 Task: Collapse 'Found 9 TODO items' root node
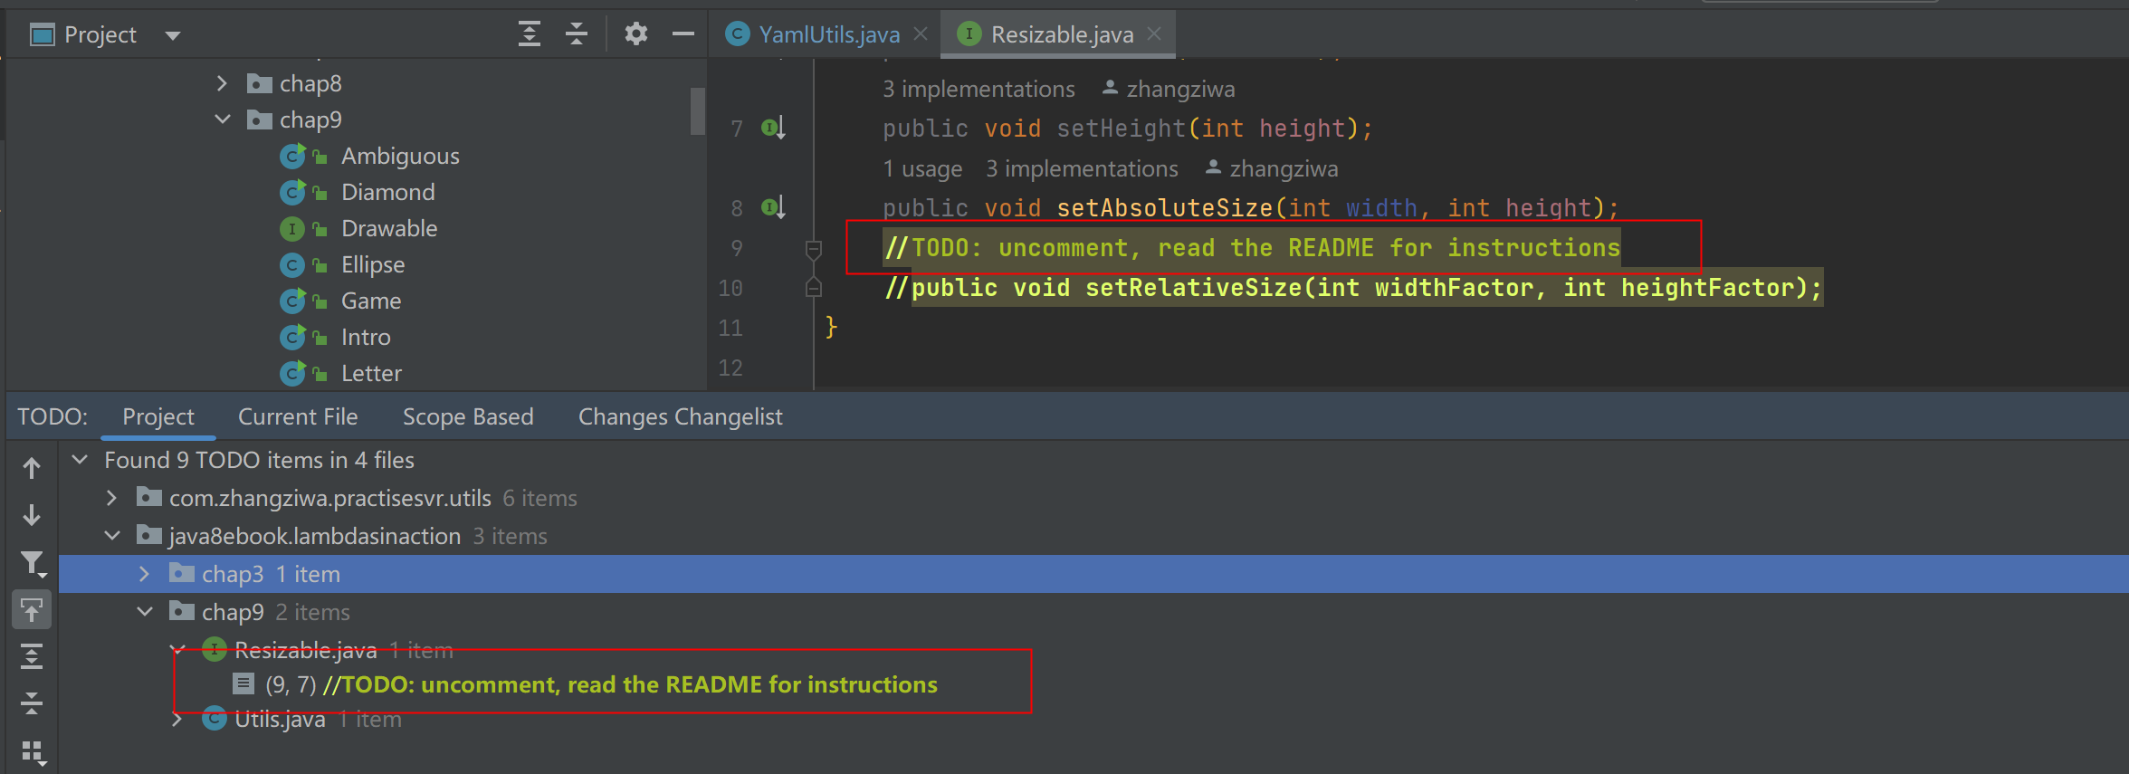click(x=81, y=460)
